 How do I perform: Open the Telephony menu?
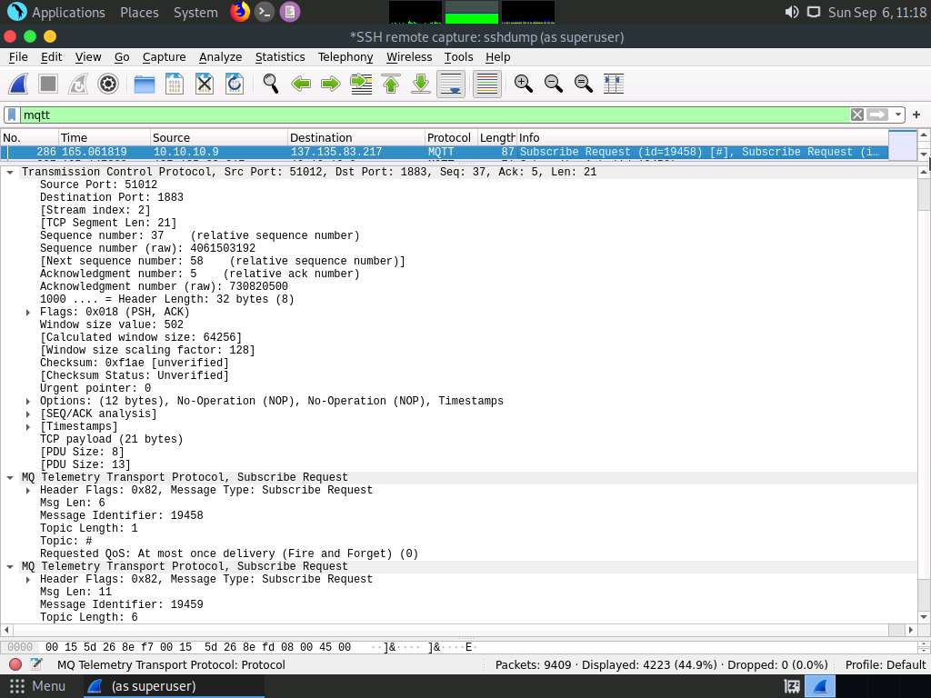click(345, 56)
